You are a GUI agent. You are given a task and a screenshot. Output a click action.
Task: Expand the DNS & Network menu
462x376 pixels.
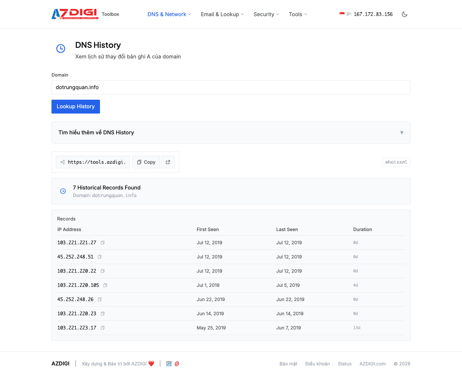(x=169, y=14)
